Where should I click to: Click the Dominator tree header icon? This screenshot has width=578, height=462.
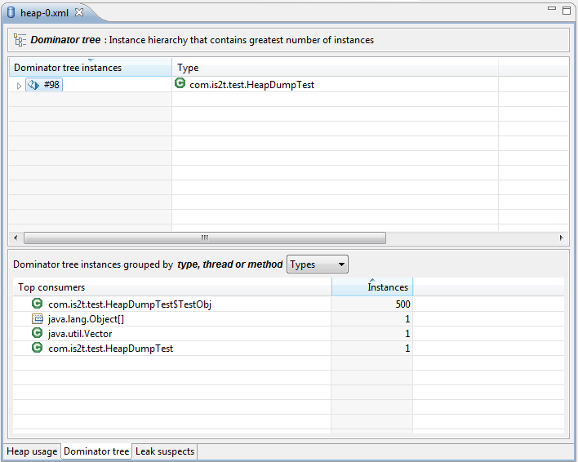pos(20,40)
